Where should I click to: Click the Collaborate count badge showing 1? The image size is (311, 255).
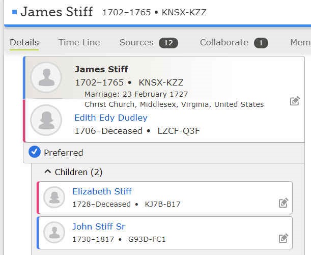(261, 43)
